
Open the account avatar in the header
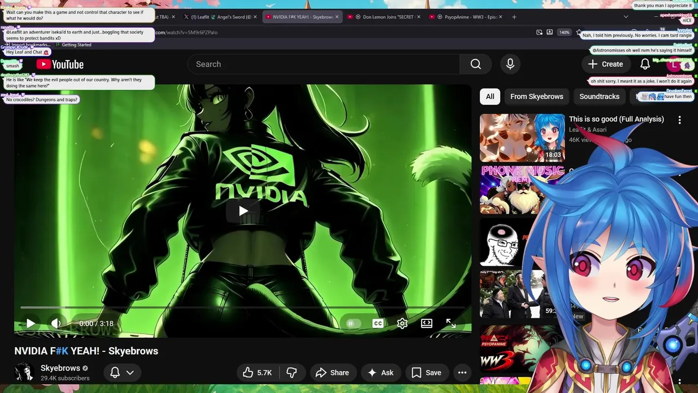pos(675,64)
